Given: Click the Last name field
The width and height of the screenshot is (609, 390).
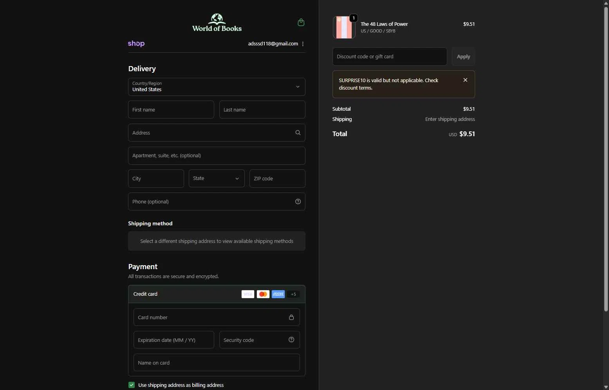Looking at the screenshot, I should (262, 110).
